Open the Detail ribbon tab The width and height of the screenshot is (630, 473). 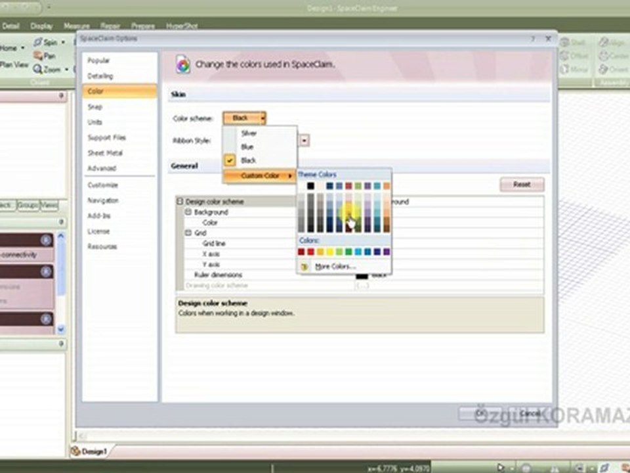[x=10, y=26]
